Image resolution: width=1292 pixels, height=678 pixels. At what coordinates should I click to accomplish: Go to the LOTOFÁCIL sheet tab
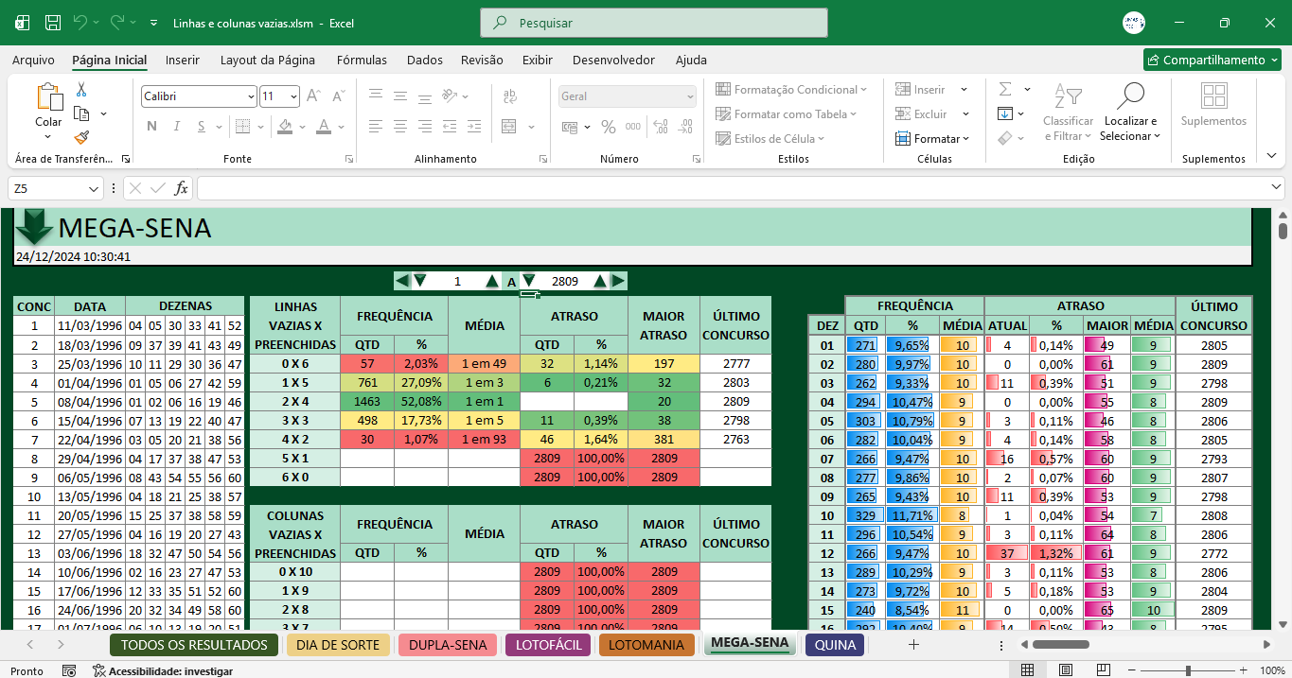549,645
